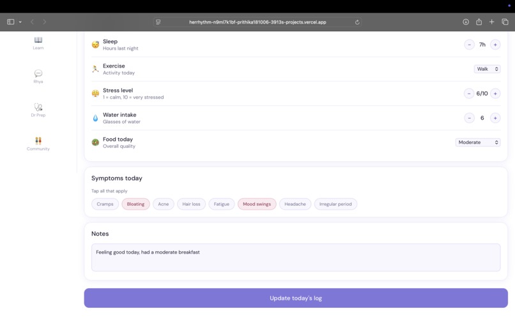
Task: Open page settings icon in address bar
Action: click(158, 22)
